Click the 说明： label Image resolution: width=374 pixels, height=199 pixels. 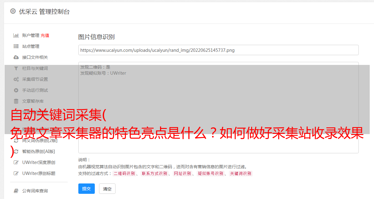(84, 160)
